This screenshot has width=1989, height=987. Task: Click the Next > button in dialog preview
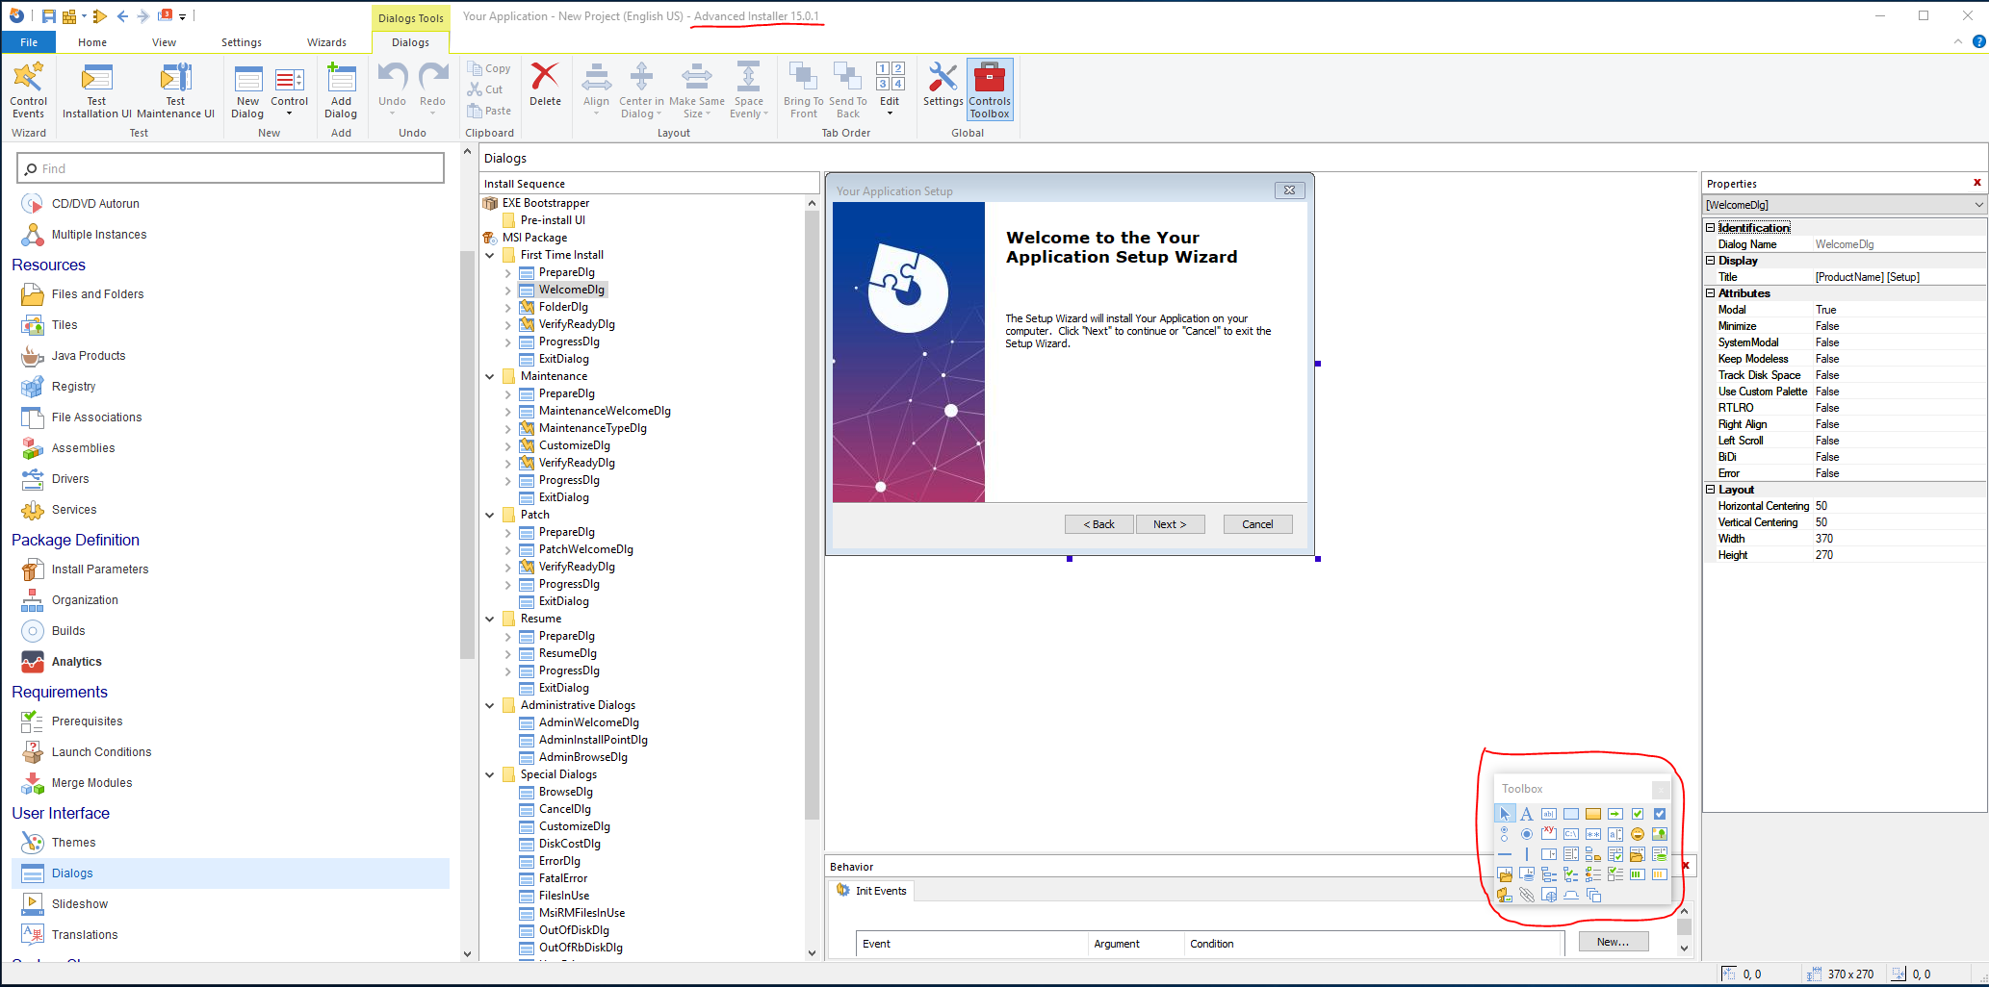pos(1169,524)
